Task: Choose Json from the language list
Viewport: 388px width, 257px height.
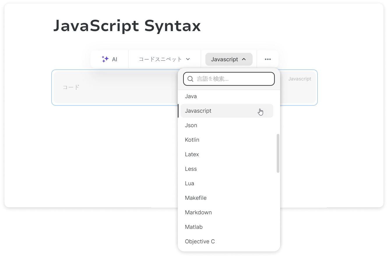Action: [x=227, y=125]
